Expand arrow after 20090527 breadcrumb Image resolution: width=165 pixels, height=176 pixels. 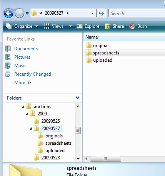point(68,13)
